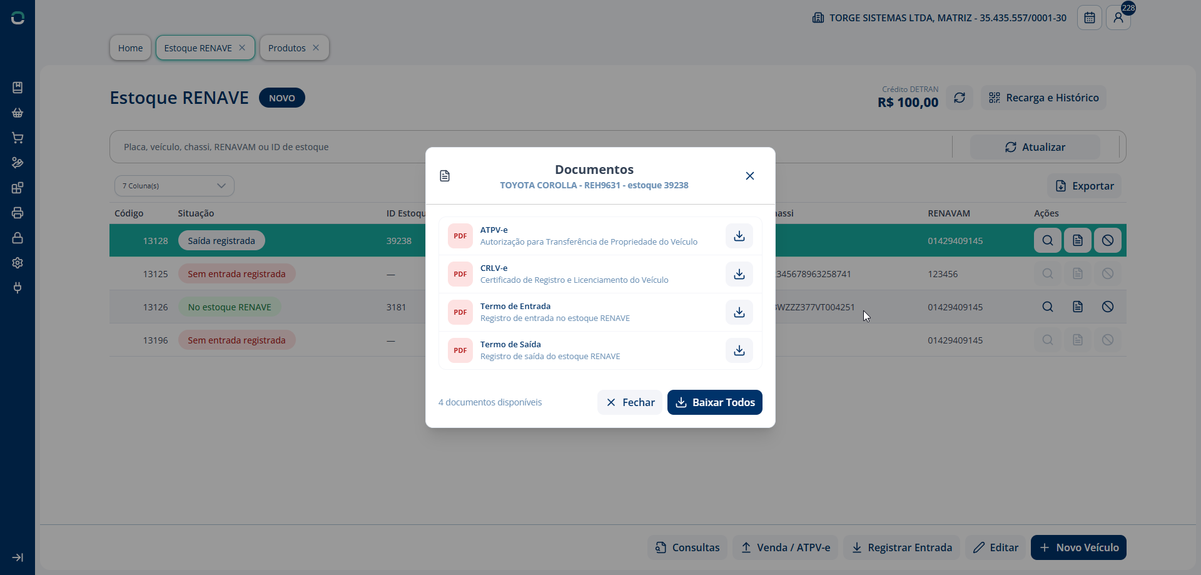The image size is (1201, 575).
Task: Click cancel icon for row 13128
Action: tap(1108, 240)
